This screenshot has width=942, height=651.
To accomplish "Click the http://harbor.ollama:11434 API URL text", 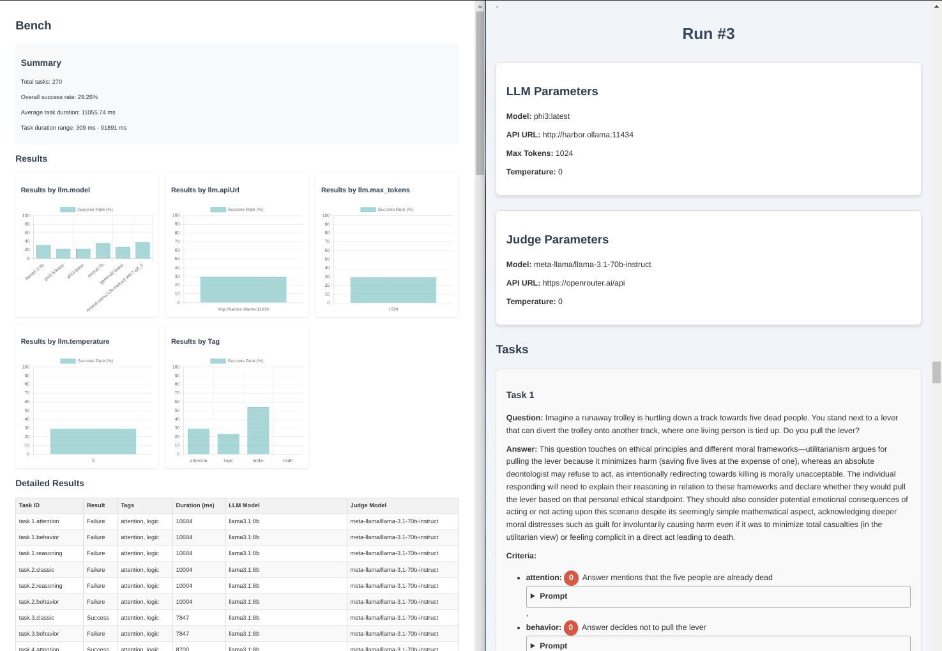I will (x=588, y=135).
